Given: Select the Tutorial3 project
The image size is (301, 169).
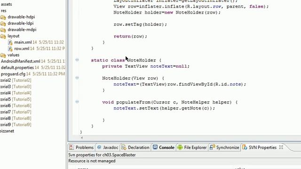Looking at the screenshot, I should pyautogui.click(x=16, y=86).
